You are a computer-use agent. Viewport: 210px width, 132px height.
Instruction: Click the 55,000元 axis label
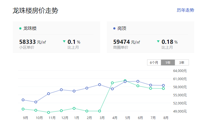click(x=180, y=95)
